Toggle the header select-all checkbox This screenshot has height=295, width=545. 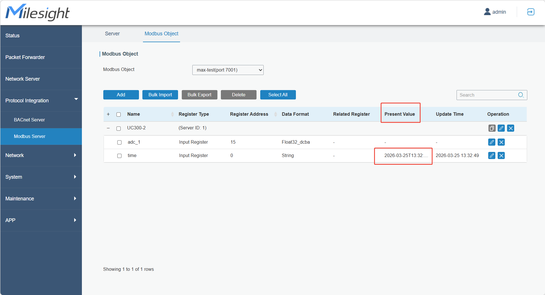pyautogui.click(x=119, y=115)
